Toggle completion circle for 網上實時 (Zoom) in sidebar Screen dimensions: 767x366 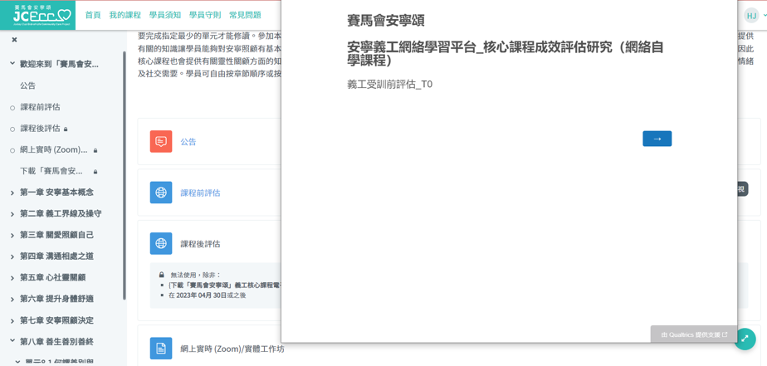[x=12, y=150]
